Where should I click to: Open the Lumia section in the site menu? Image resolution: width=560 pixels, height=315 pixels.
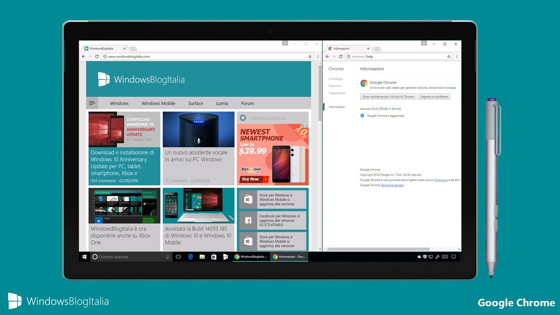222,103
